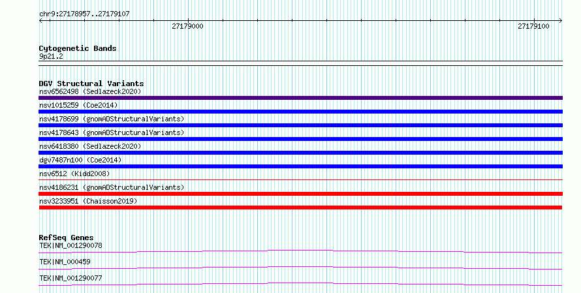Click the magenta line of TEK|NM_000459
Screen dimensions: 581x293
(300, 268)
